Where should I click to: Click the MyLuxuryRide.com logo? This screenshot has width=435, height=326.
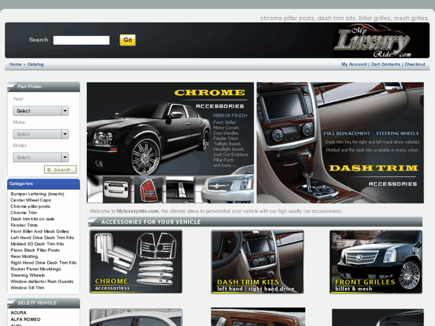(373, 41)
